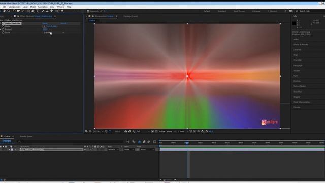
Task: Select the Pen tool
Action: click(x=32, y=11)
